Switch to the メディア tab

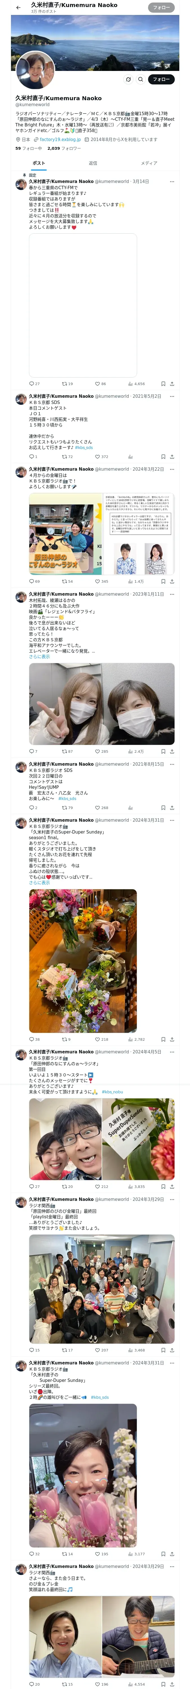[149, 163]
